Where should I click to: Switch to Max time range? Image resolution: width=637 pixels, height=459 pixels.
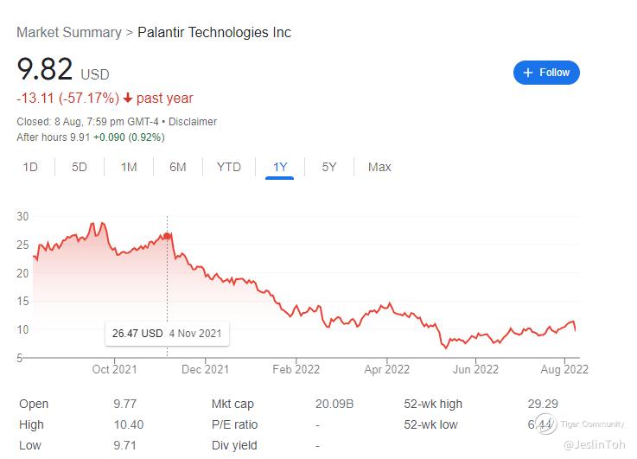379,167
